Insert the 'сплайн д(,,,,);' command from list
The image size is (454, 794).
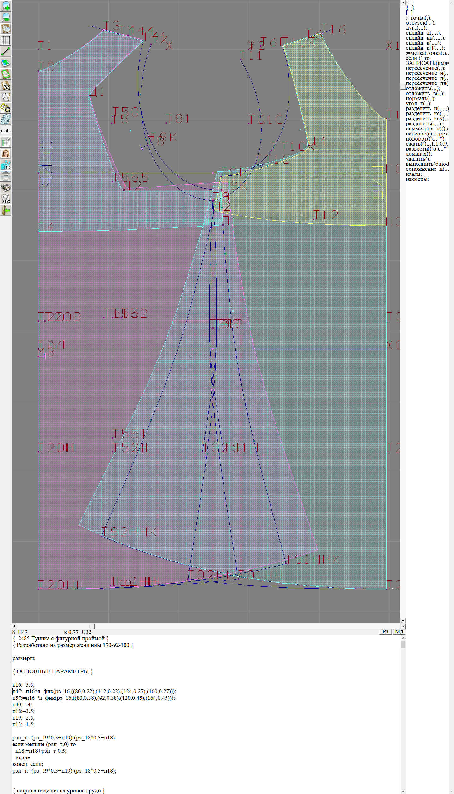tap(423, 33)
